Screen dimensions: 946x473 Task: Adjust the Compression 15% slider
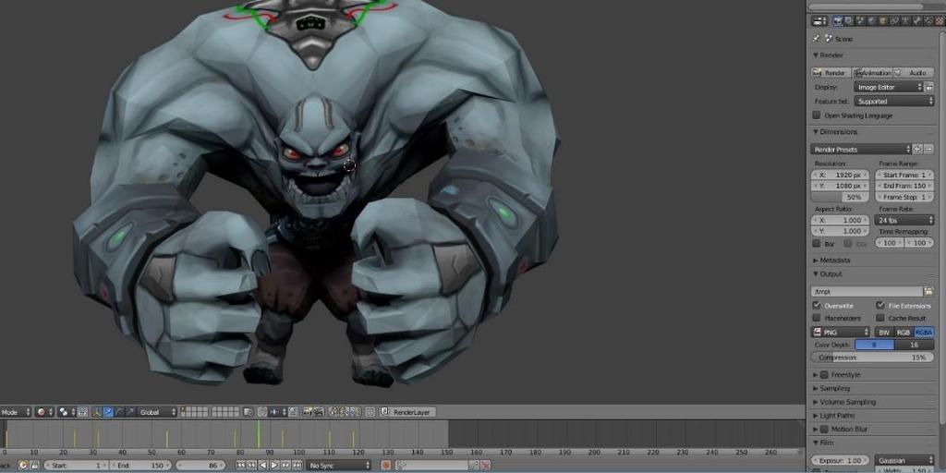pos(872,358)
